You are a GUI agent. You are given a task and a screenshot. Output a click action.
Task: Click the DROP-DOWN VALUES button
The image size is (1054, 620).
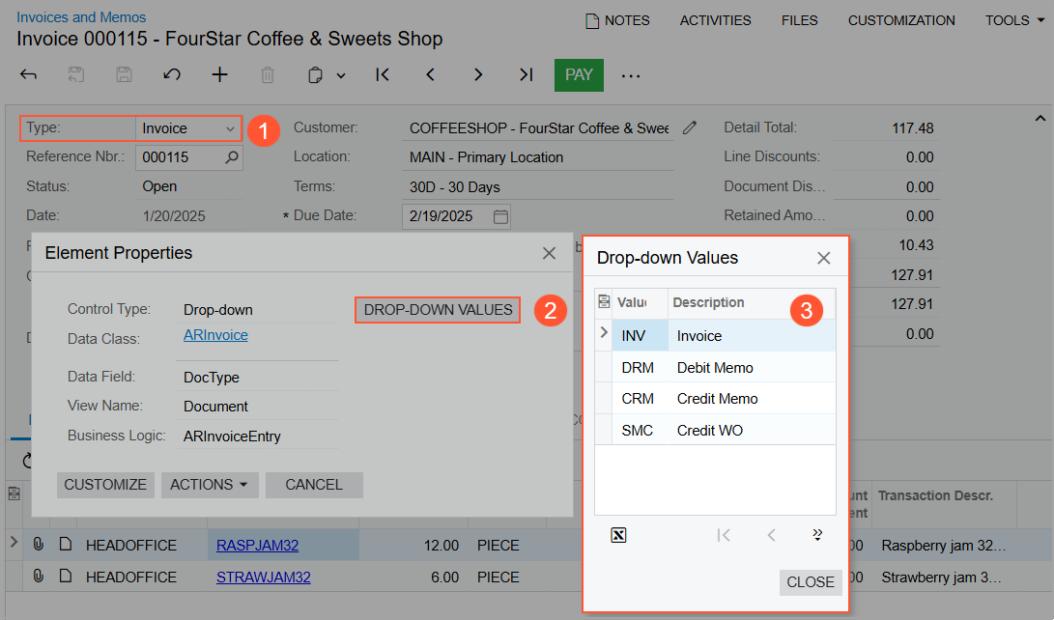click(x=438, y=310)
